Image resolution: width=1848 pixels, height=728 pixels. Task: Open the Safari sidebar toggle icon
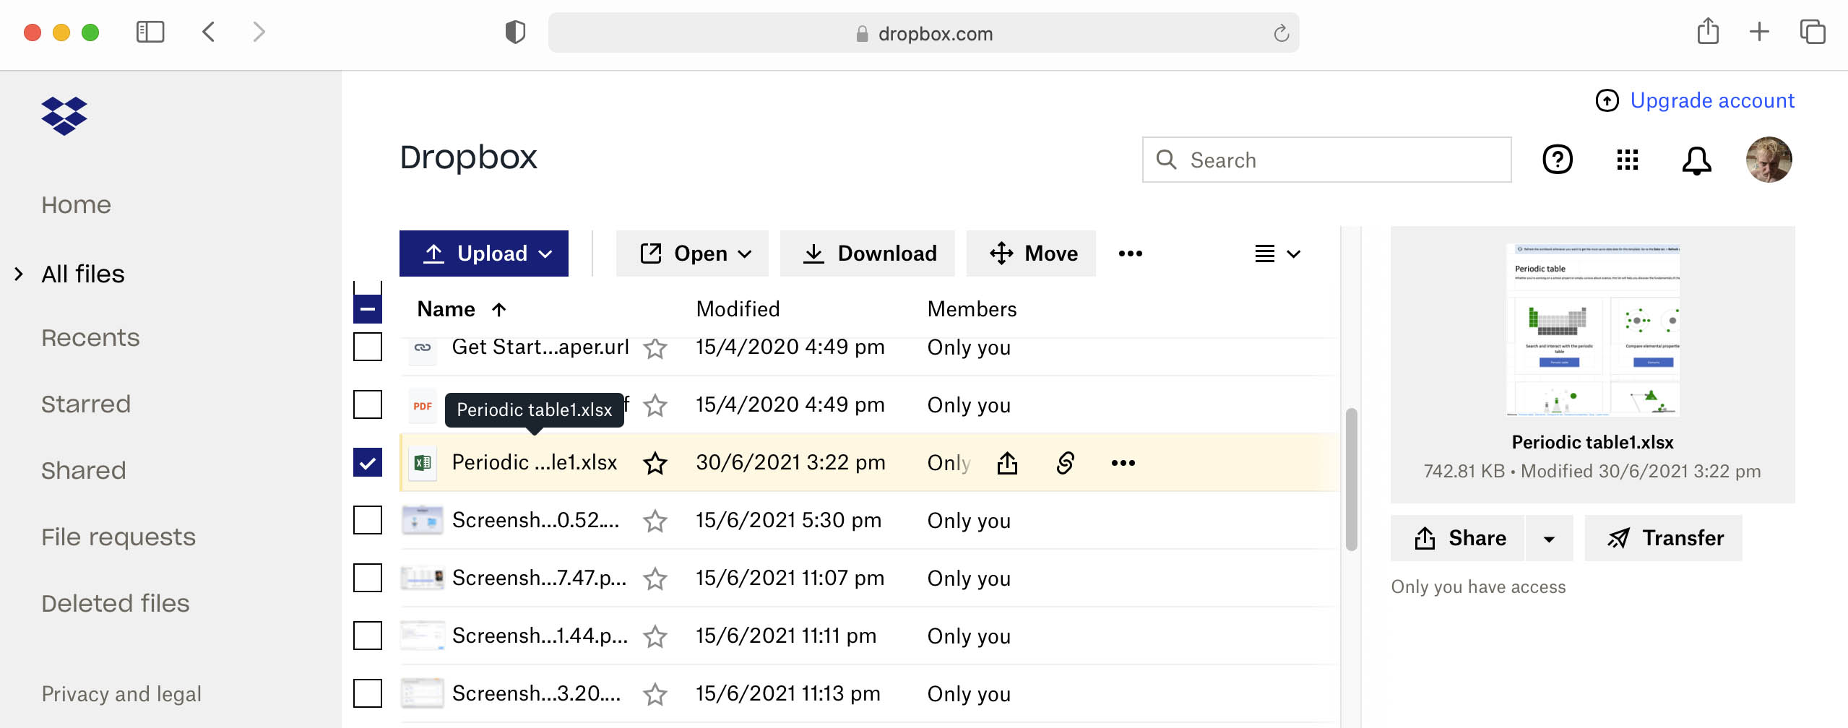pos(150,32)
